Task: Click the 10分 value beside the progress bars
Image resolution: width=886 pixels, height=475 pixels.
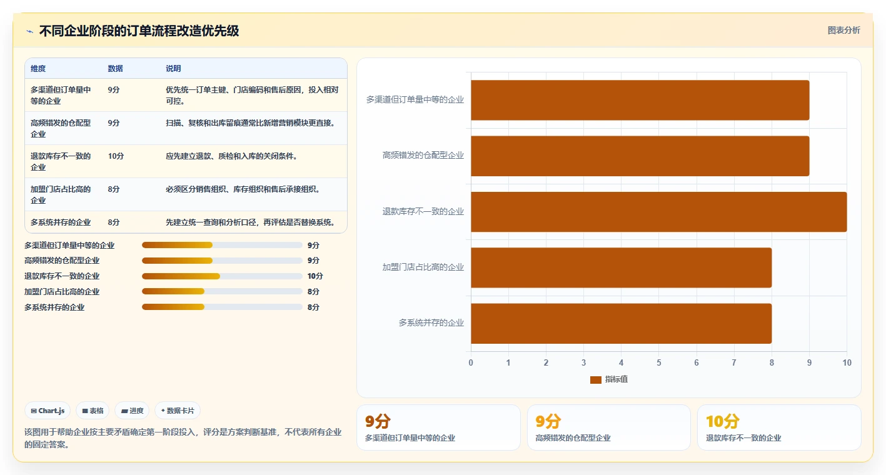Action: (315, 276)
